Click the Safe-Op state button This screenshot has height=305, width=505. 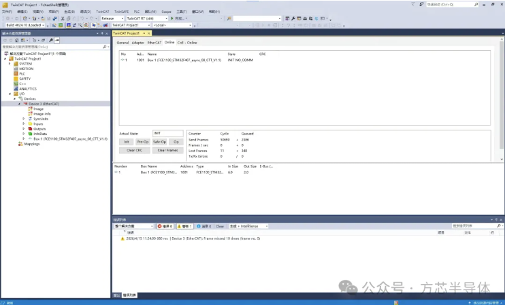(159, 142)
